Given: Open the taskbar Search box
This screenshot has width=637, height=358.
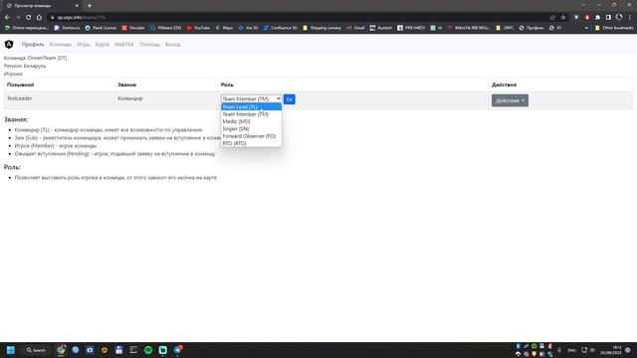Looking at the screenshot, I should click(36, 350).
